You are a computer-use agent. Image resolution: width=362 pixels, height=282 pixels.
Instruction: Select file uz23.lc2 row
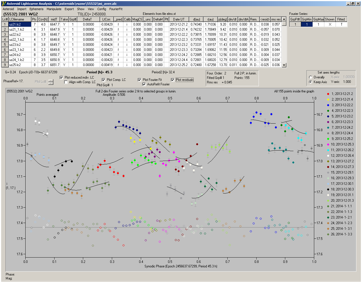click(x=19, y=45)
